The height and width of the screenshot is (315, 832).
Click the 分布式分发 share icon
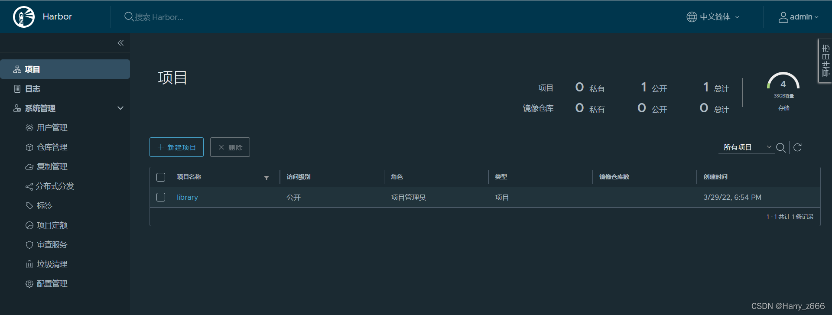29,186
